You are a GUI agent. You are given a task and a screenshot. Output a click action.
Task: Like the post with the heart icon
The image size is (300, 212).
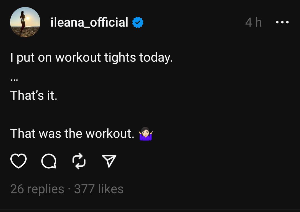(18, 161)
